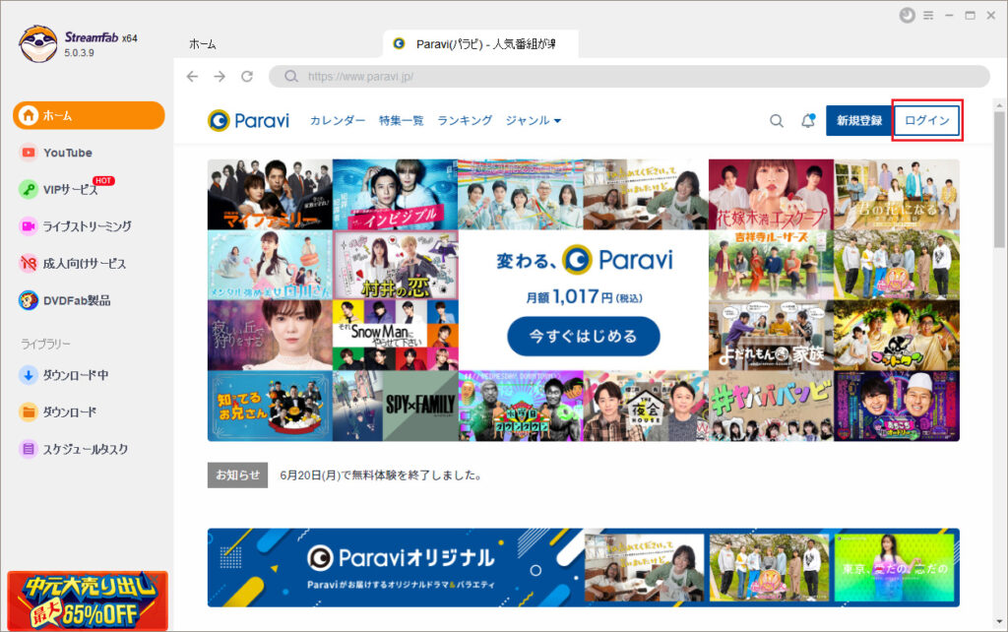Open カレンダー in Paravi navigation
The height and width of the screenshot is (632, 1008).
[338, 120]
